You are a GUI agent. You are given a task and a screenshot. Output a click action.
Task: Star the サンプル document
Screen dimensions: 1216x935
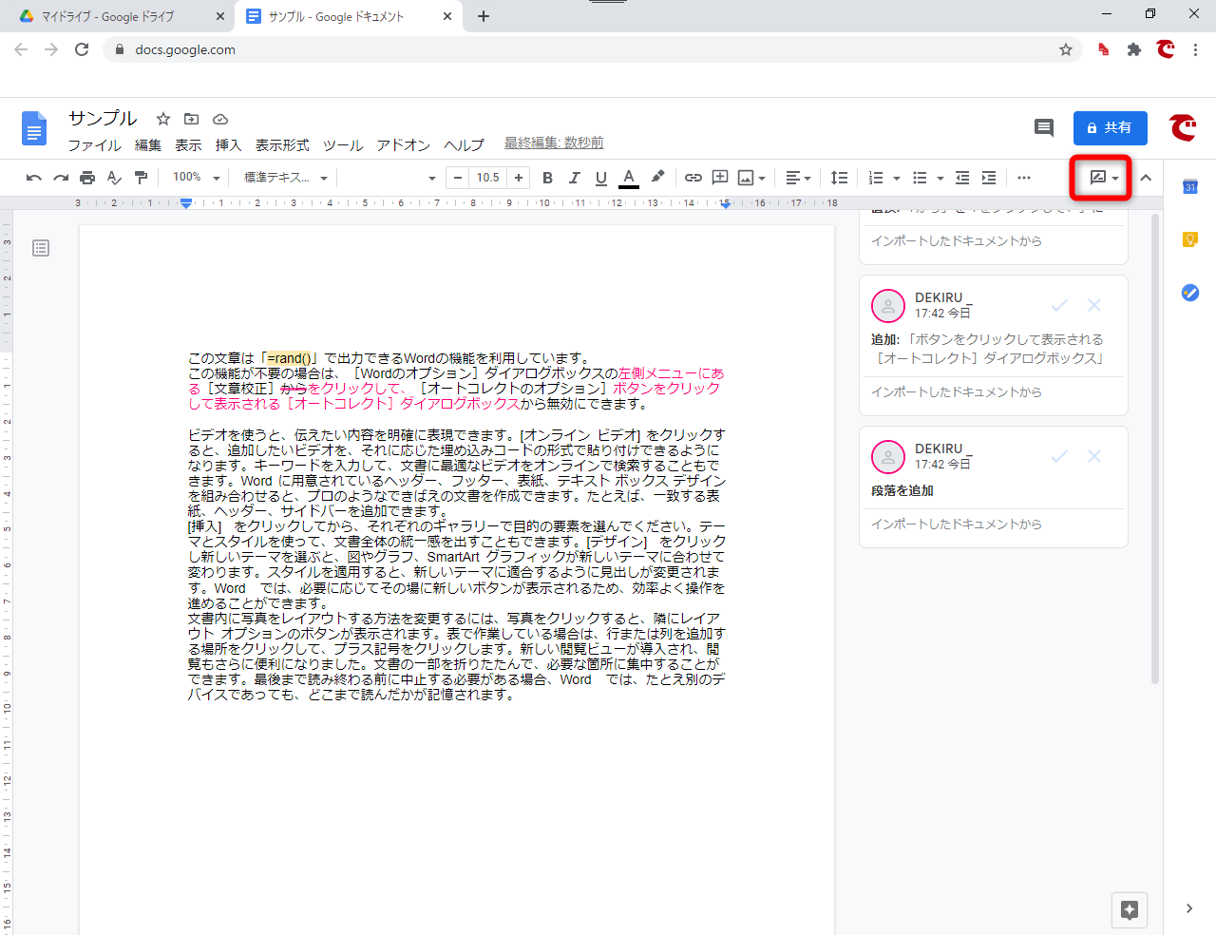coord(163,119)
